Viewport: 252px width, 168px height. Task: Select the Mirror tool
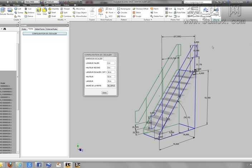point(121,16)
